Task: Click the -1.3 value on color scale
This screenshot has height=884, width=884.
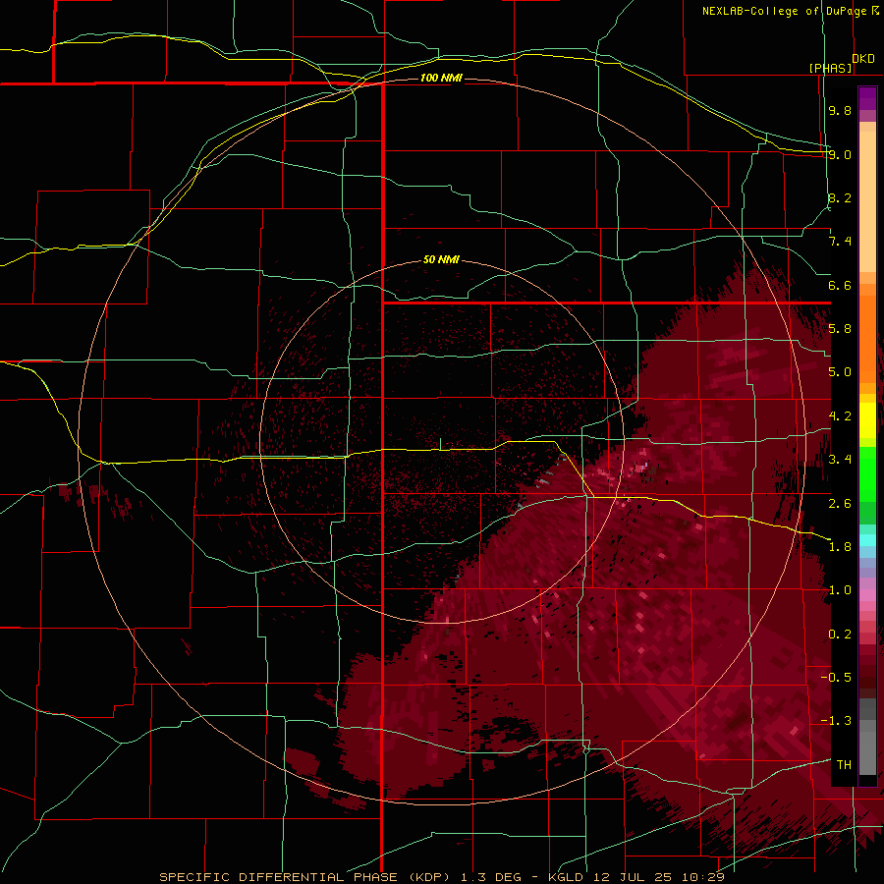Action: pyautogui.click(x=836, y=721)
